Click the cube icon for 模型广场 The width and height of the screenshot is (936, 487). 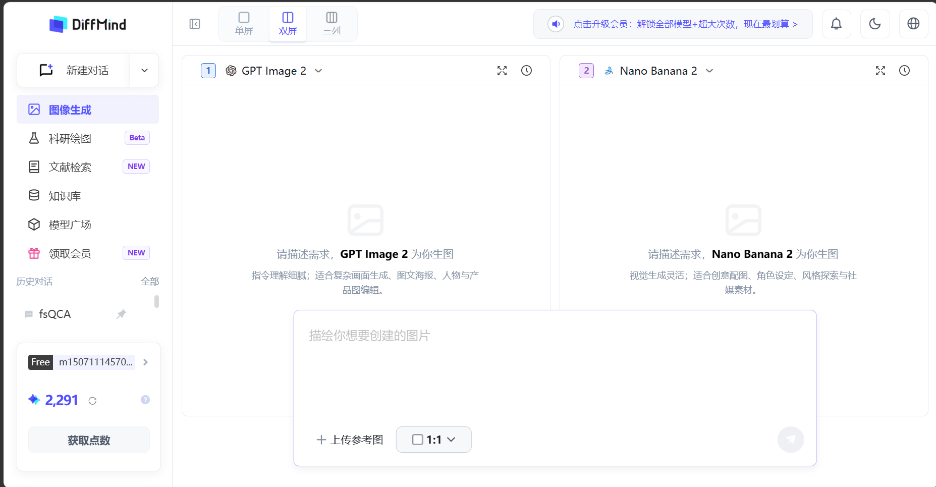tap(34, 225)
